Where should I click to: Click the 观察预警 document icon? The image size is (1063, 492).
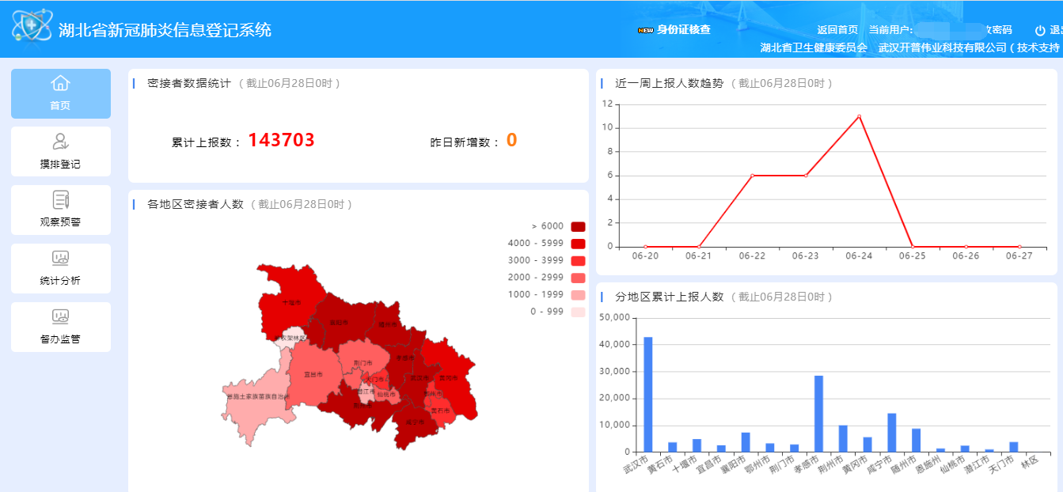(x=60, y=200)
